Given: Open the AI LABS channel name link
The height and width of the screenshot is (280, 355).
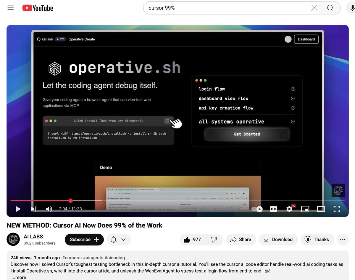Looking at the screenshot, I should pyautogui.click(x=33, y=236).
